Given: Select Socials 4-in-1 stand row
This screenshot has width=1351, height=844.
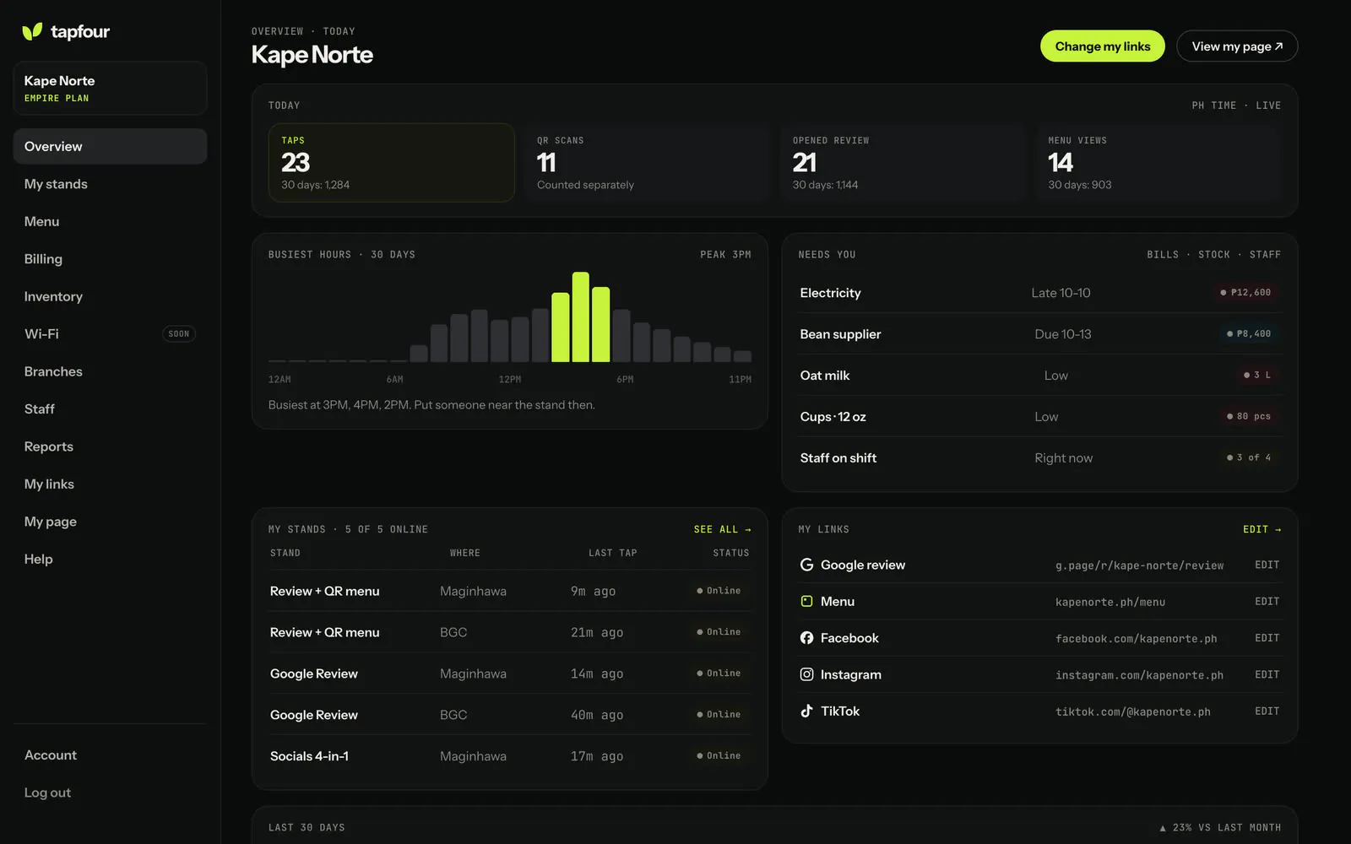Looking at the screenshot, I should pos(509,756).
